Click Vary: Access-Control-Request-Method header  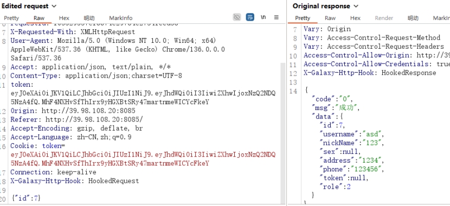pos(372,37)
